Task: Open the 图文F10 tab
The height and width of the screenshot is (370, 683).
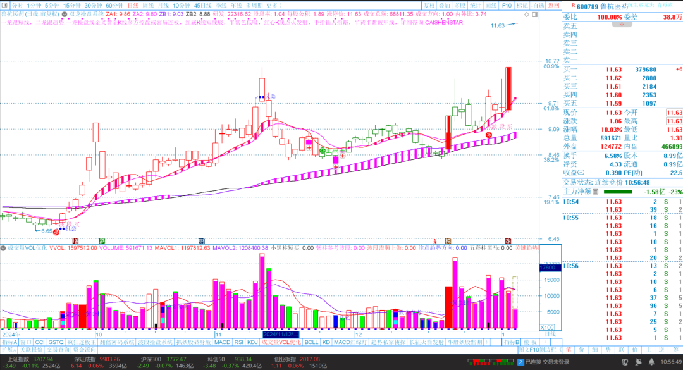Action: point(529,350)
